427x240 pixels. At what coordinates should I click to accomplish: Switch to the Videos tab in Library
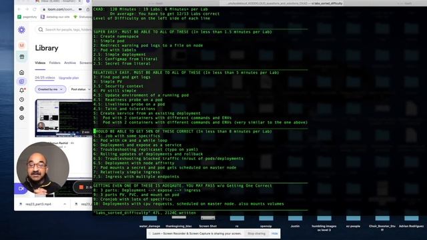(x=40, y=63)
